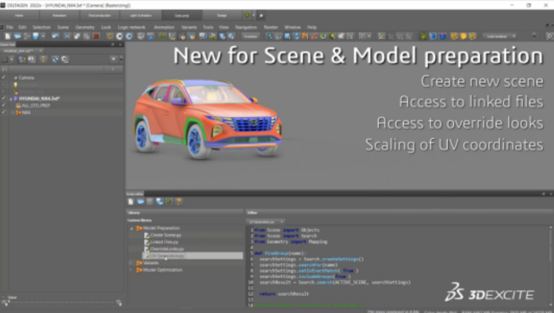554x313 pixels.
Task: Expand the Model Optimization library folder
Action: 130,270
